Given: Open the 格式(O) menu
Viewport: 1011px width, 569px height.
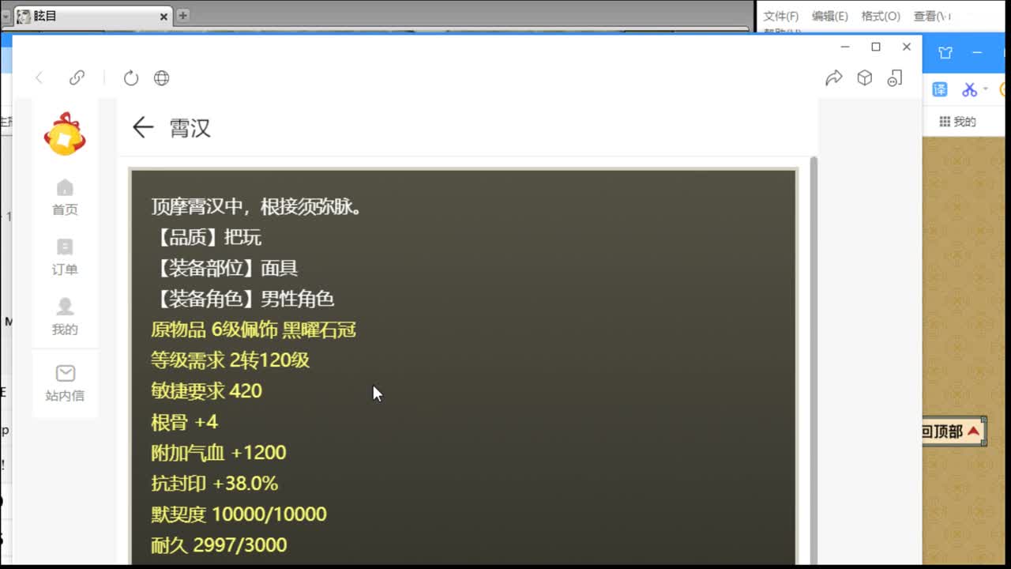Looking at the screenshot, I should click(881, 16).
